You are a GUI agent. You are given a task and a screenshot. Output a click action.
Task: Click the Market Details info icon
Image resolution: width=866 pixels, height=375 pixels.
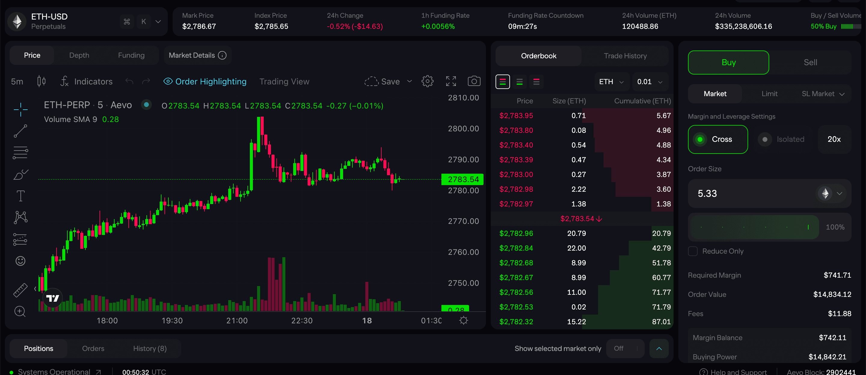pyautogui.click(x=222, y=55)
